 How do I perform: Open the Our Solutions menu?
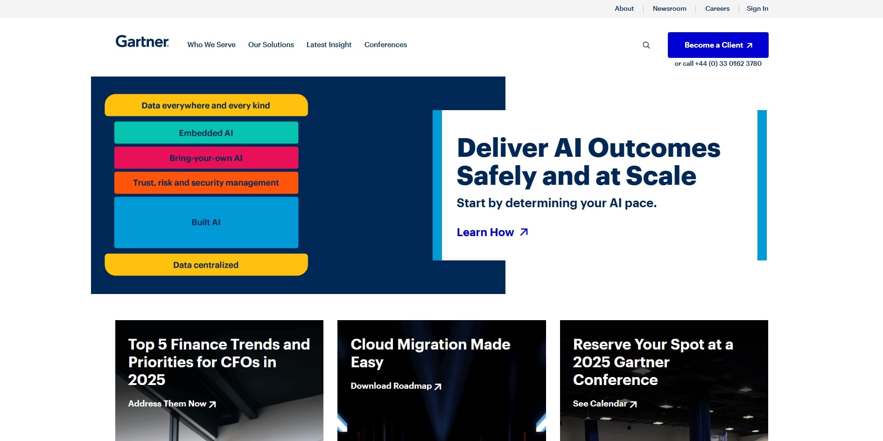pyautogui.click(x=271, y=45)
